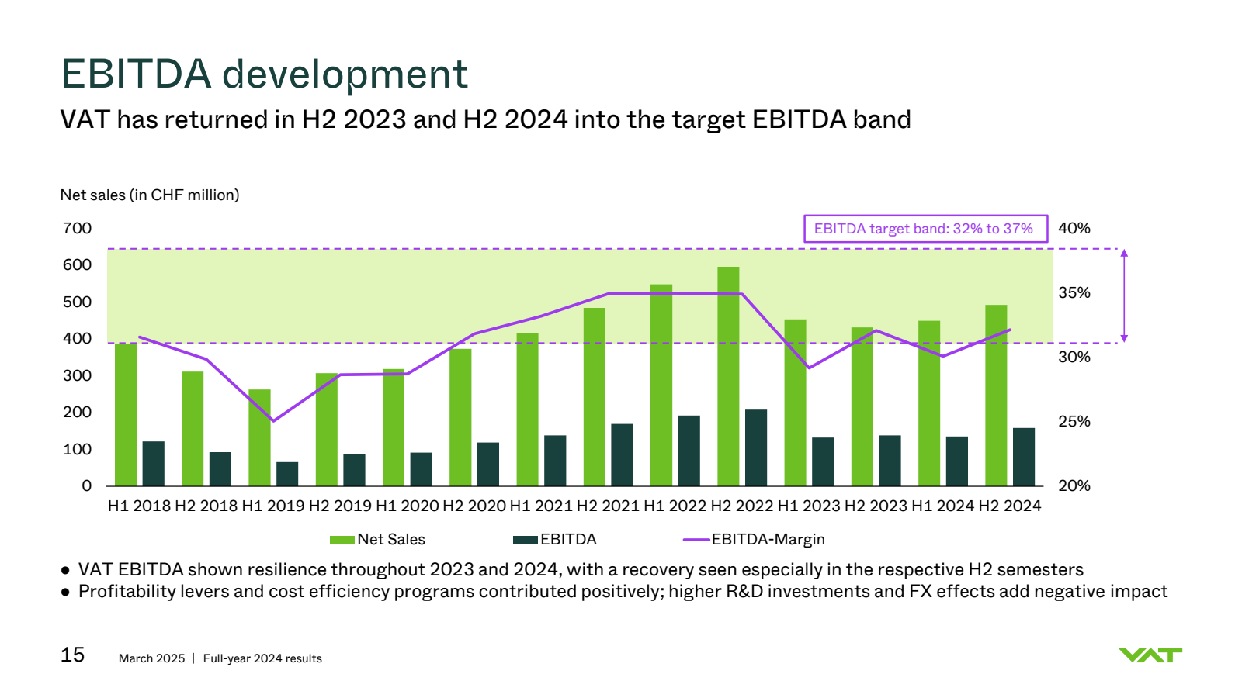Select the H2 2024 Net Sales bar
This screenshot has height=698, width=1242.
(996, 396)
